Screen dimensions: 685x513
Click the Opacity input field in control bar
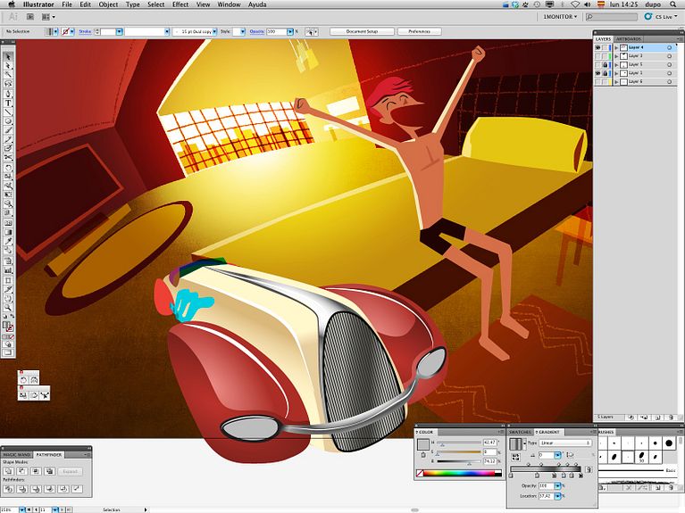click(x=275, y=31)
